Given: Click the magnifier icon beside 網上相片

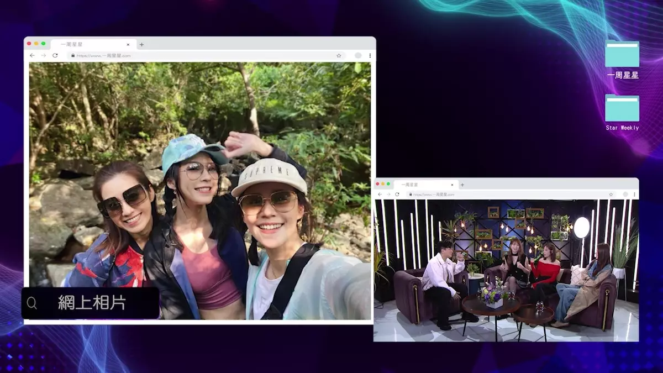Looking at the screenshot, I should point(32,303).
